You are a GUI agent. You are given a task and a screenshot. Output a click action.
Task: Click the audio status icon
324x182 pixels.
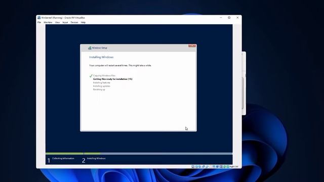pos(199,166)
